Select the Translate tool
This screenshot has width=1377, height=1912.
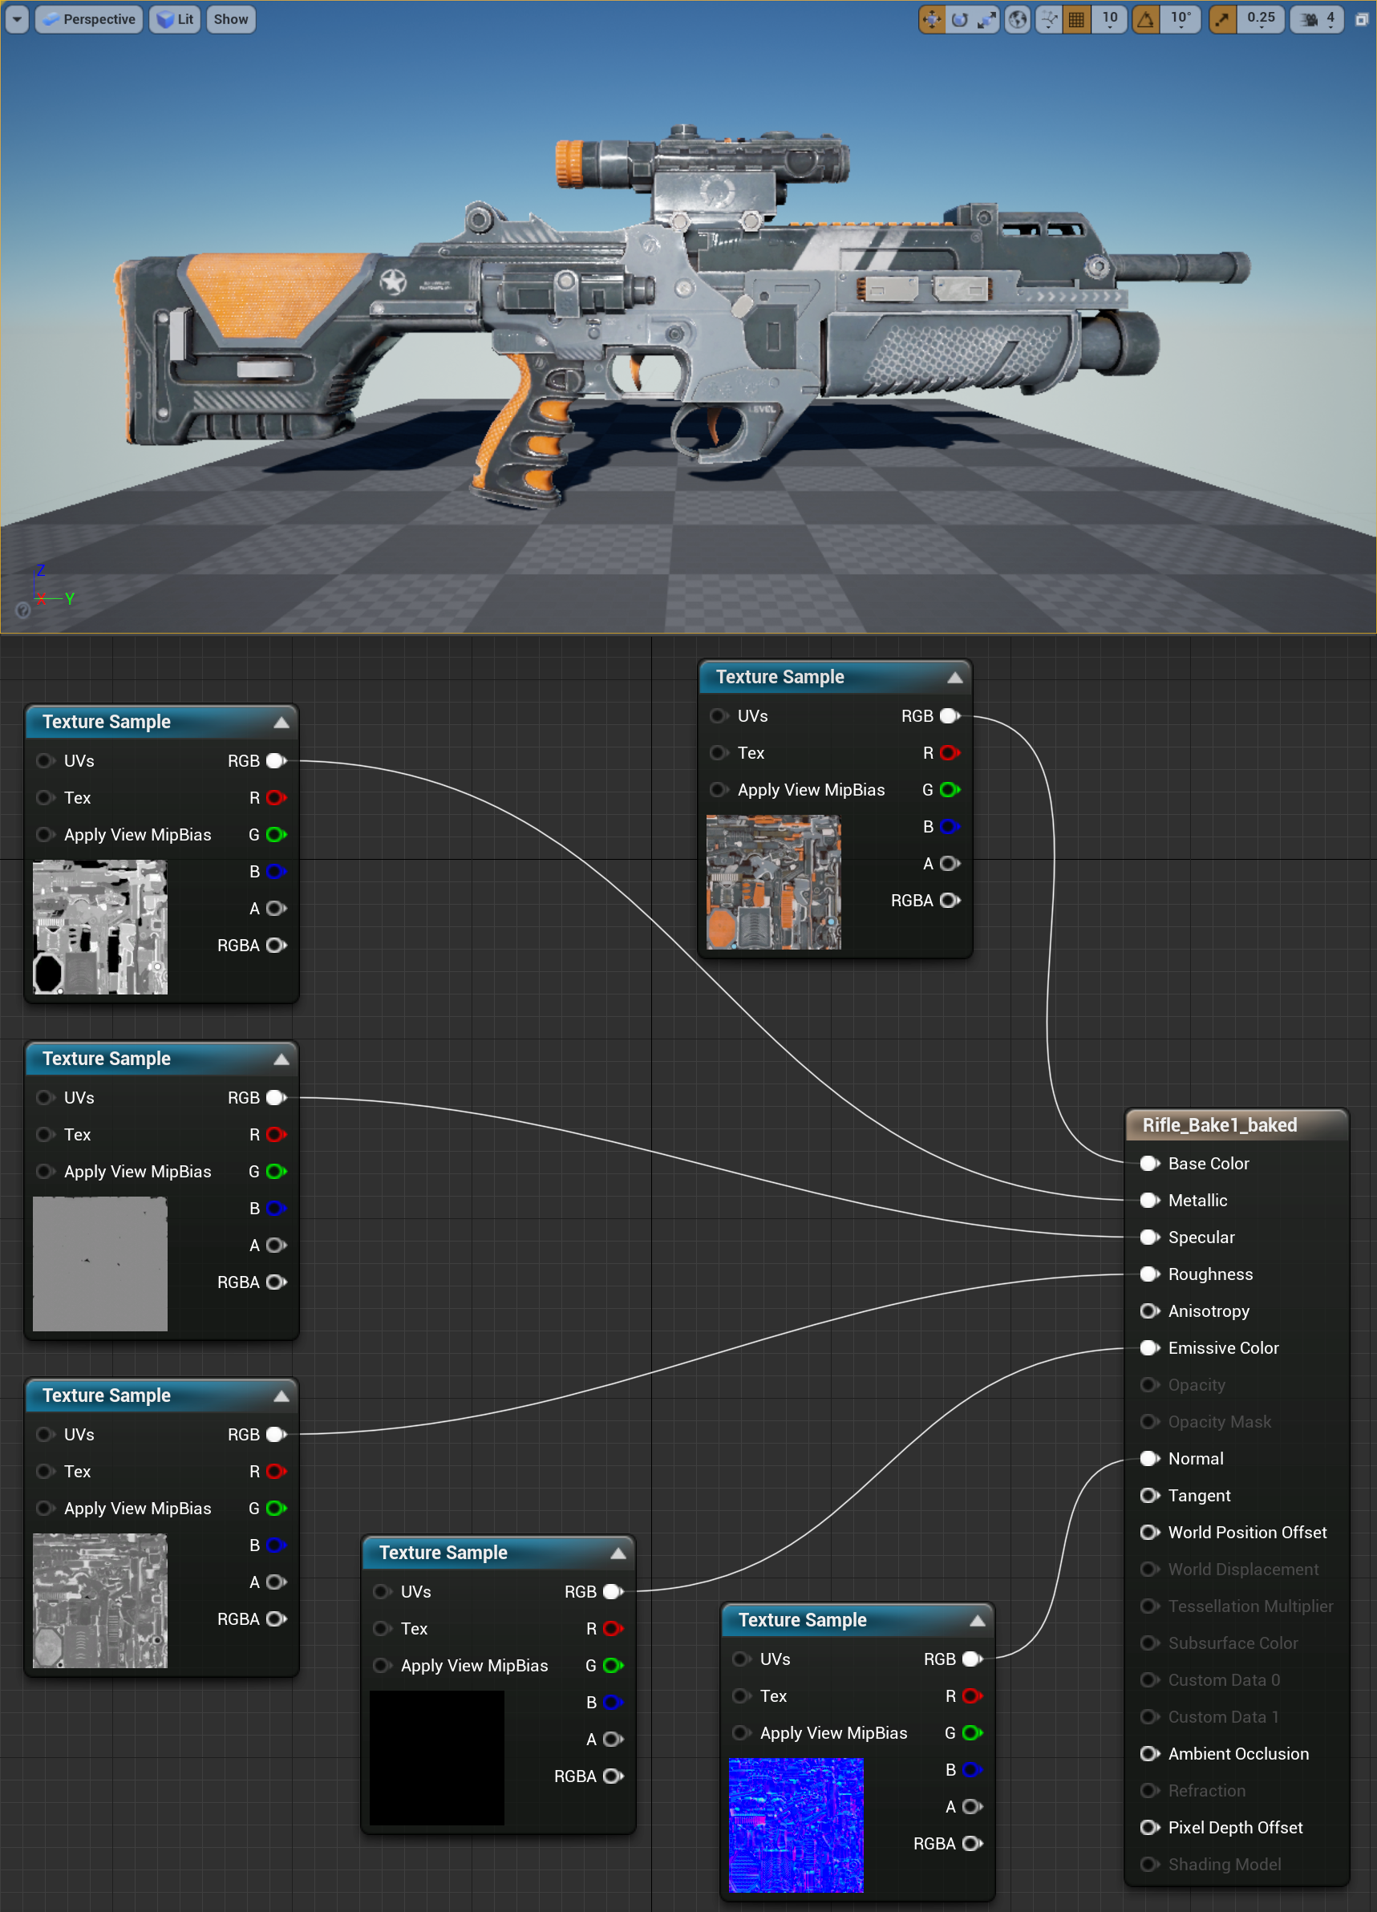[933, 18]
